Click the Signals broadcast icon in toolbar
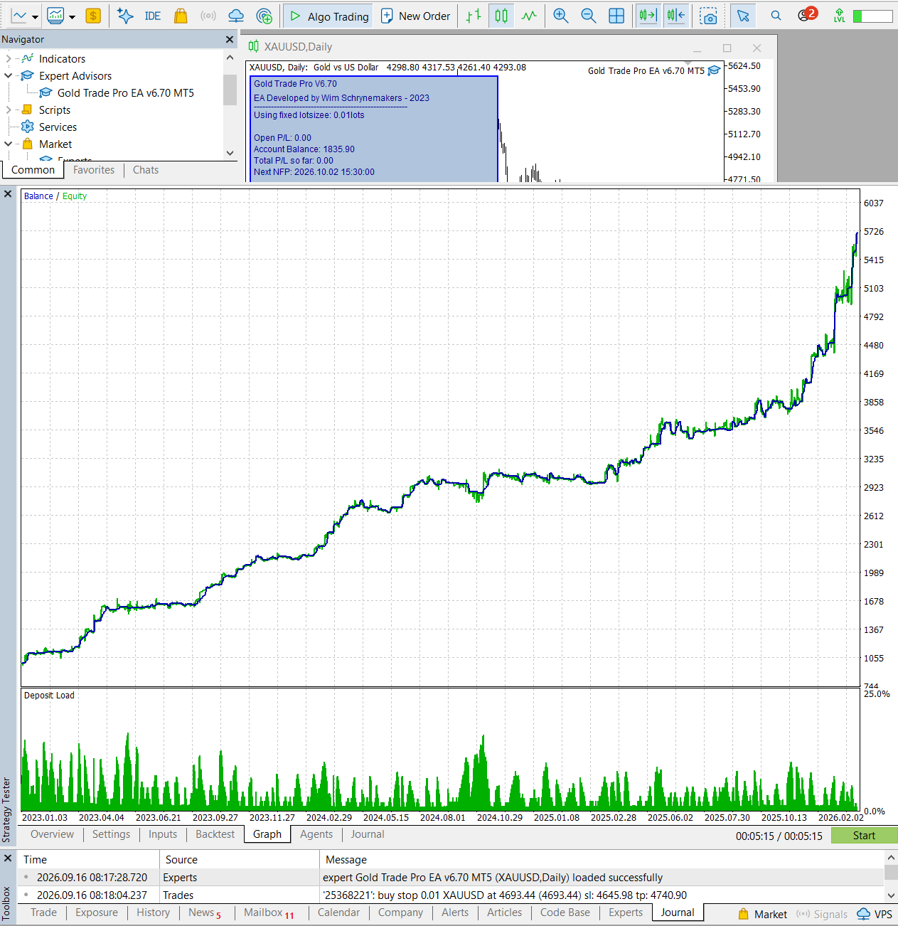The image size is (898, 926). [x=208, y=16]
